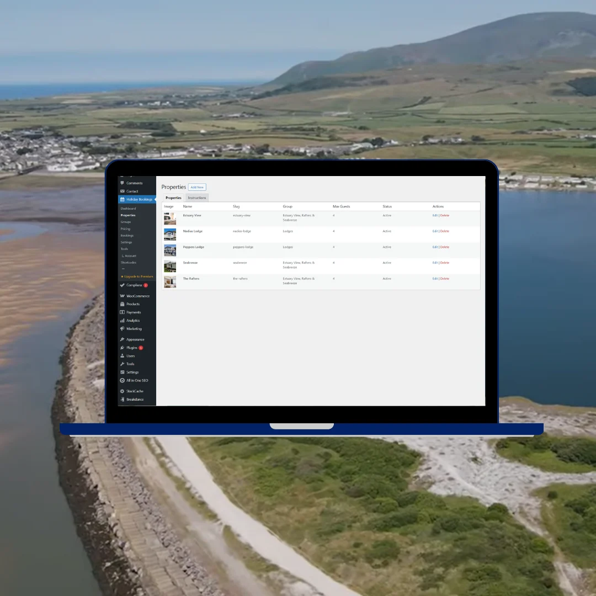The height and width of the screenshot is (596, 596).
Task: Edit the Seabreeze property
Action: click(435, 263)
